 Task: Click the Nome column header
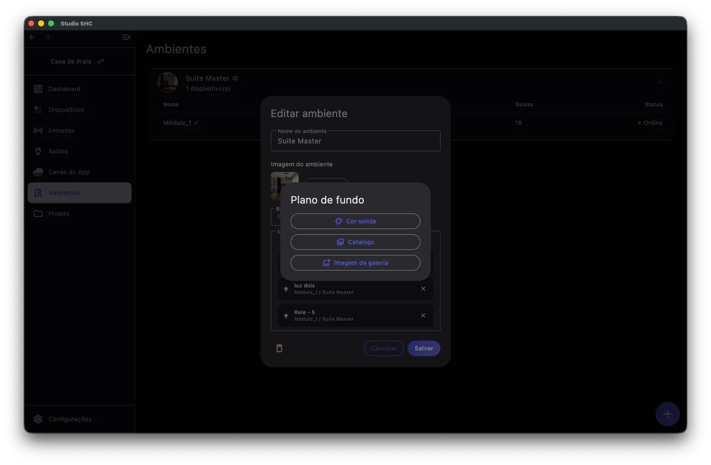(x=171, y=105)
